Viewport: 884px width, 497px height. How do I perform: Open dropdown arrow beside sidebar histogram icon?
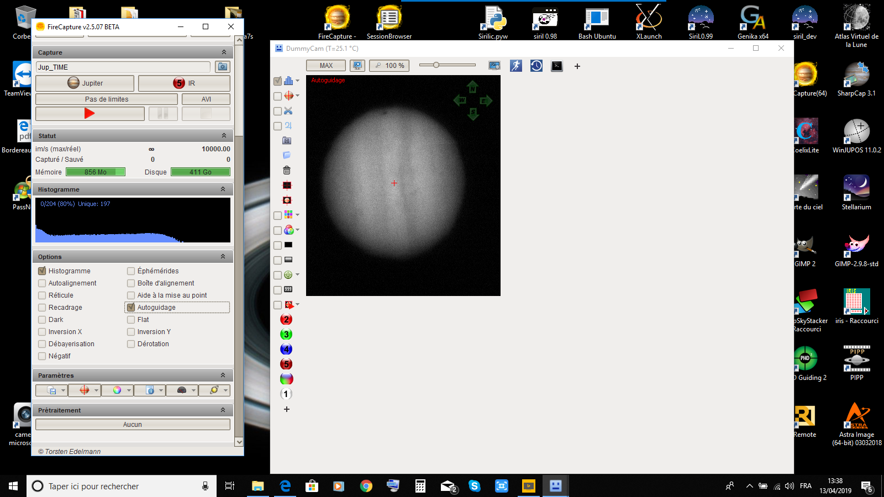298,81
